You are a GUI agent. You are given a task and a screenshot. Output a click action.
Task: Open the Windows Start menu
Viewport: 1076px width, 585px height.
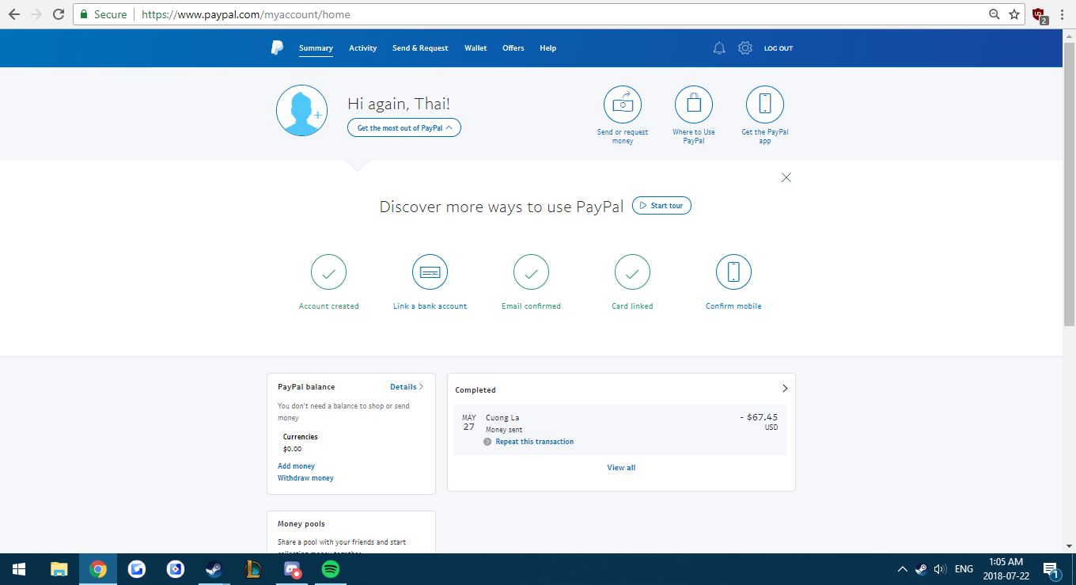point(19,569)
